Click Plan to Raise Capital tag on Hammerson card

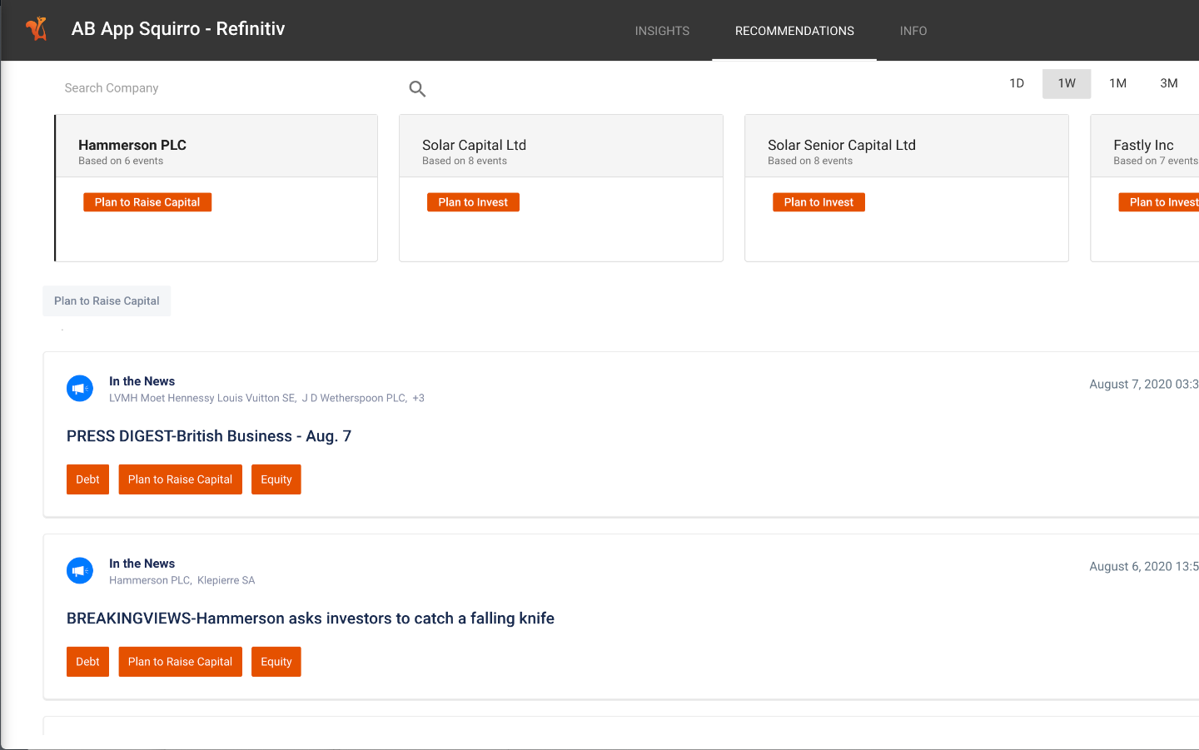[147, 202]
